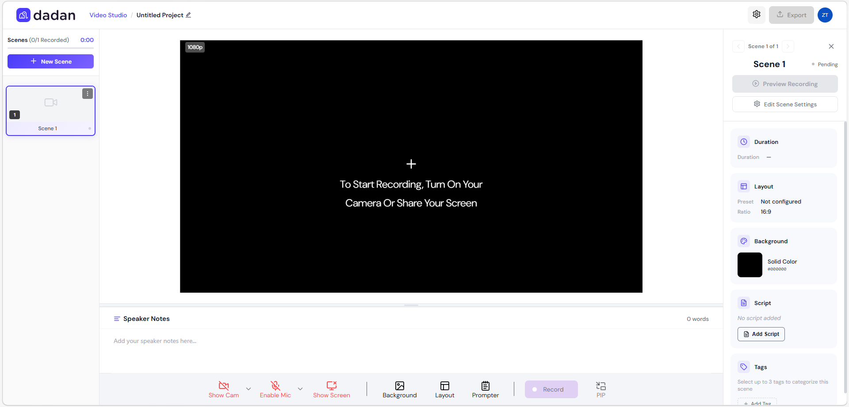The height and width of the screenshot is (407, 849).
Task: Open the Layout picker in the bottom toolbar
Action: pyautogui.click(x=444, y=389)
